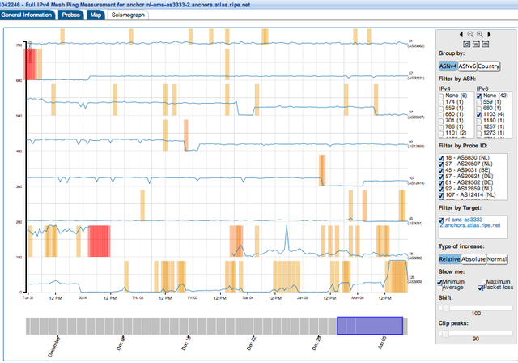Check IPv6 ASN 1257 (1) filter

click(x=479, y=127)
